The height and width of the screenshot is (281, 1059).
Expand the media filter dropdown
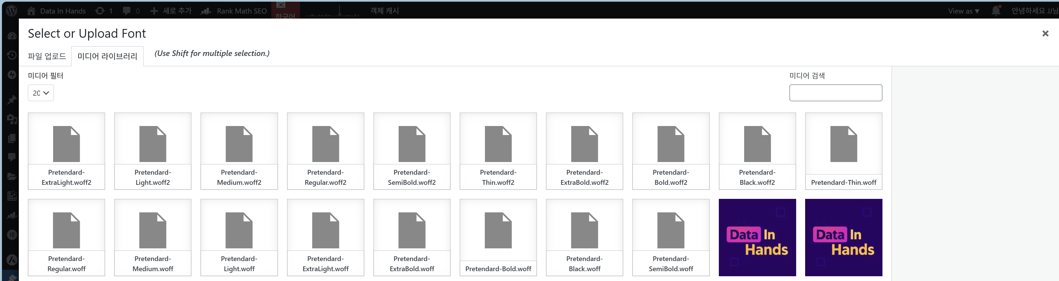tap(41, 93)
